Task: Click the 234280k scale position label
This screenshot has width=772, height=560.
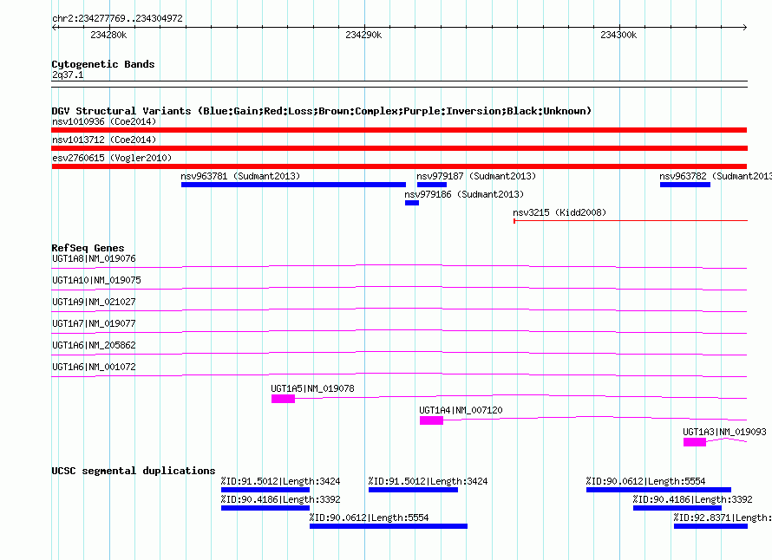Action: [x=108, y=35]
